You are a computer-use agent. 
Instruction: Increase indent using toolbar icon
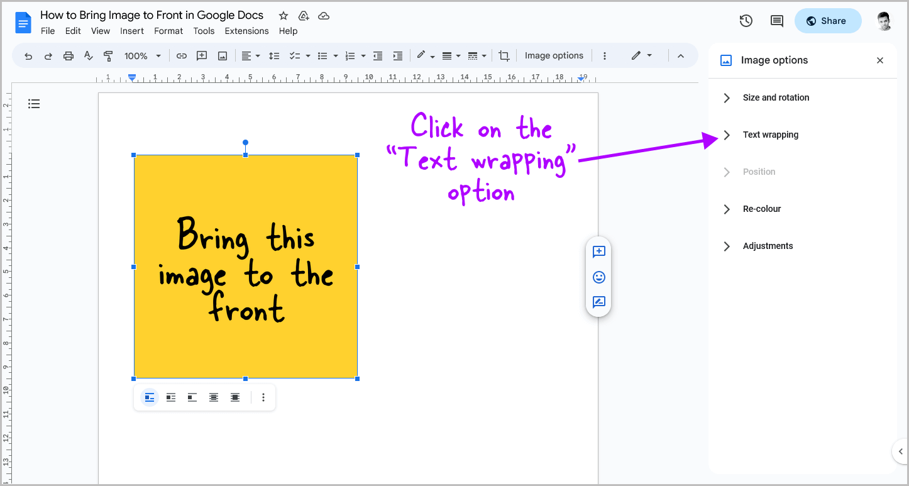pyautogui.click(x=397, y=56)
